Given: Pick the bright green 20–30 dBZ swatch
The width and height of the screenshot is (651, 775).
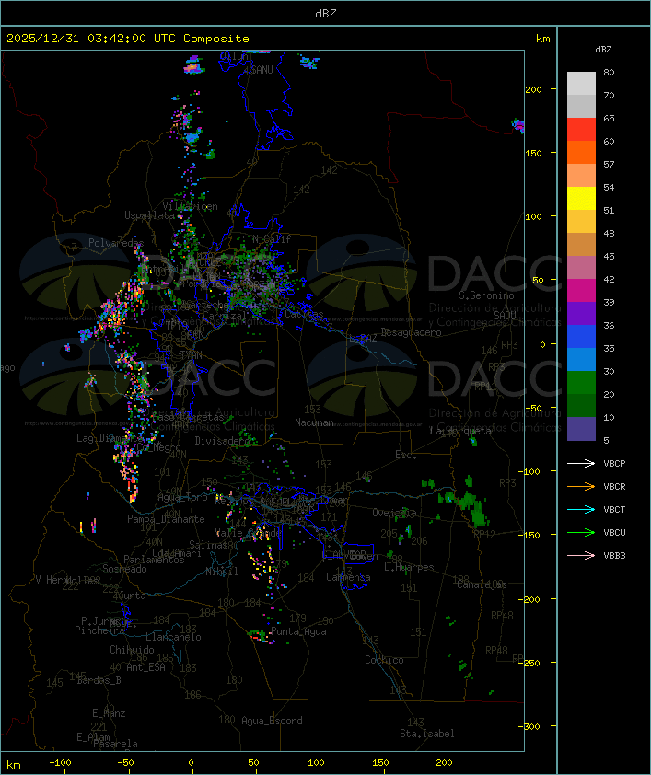Looking at the screenshot, I should tap(581, 383).
